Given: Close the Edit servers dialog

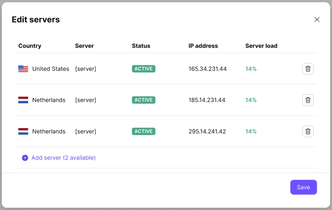Looking at the screenshot, I should point(317,19).
